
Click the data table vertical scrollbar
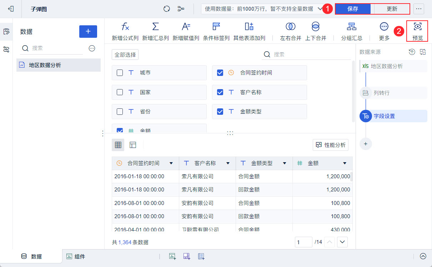tap(351, 177)
